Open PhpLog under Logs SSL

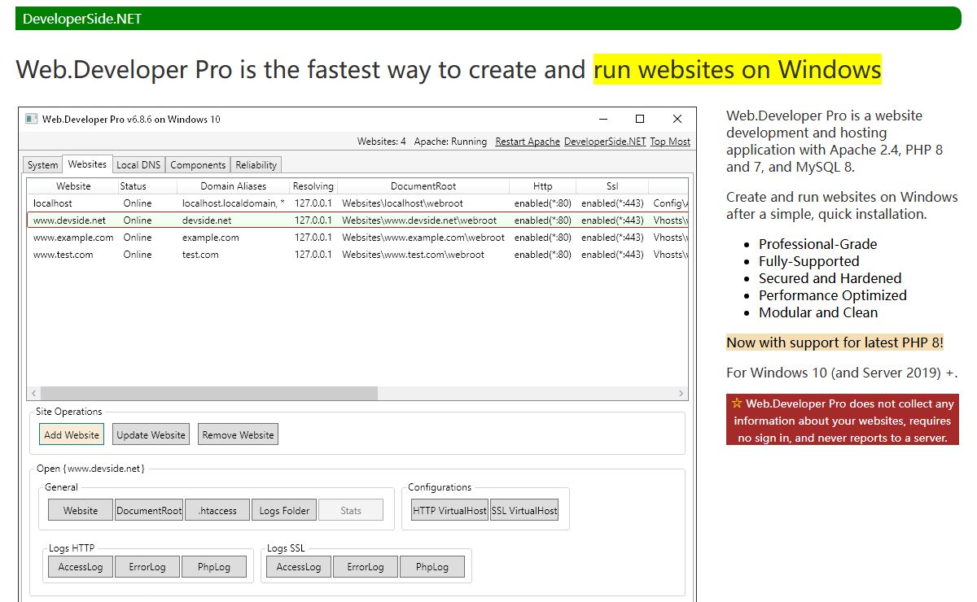pos(432,566)
